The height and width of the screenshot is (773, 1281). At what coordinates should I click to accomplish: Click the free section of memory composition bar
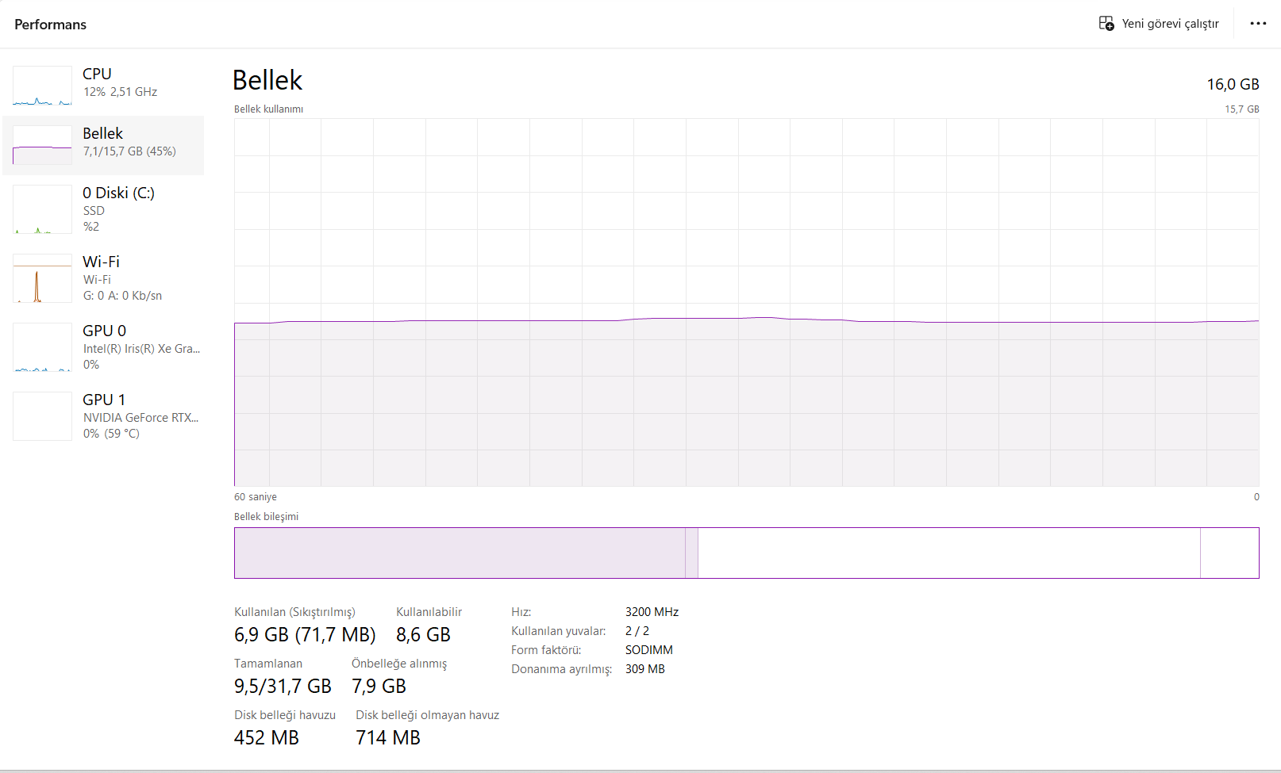click(x=1229, y=553)
